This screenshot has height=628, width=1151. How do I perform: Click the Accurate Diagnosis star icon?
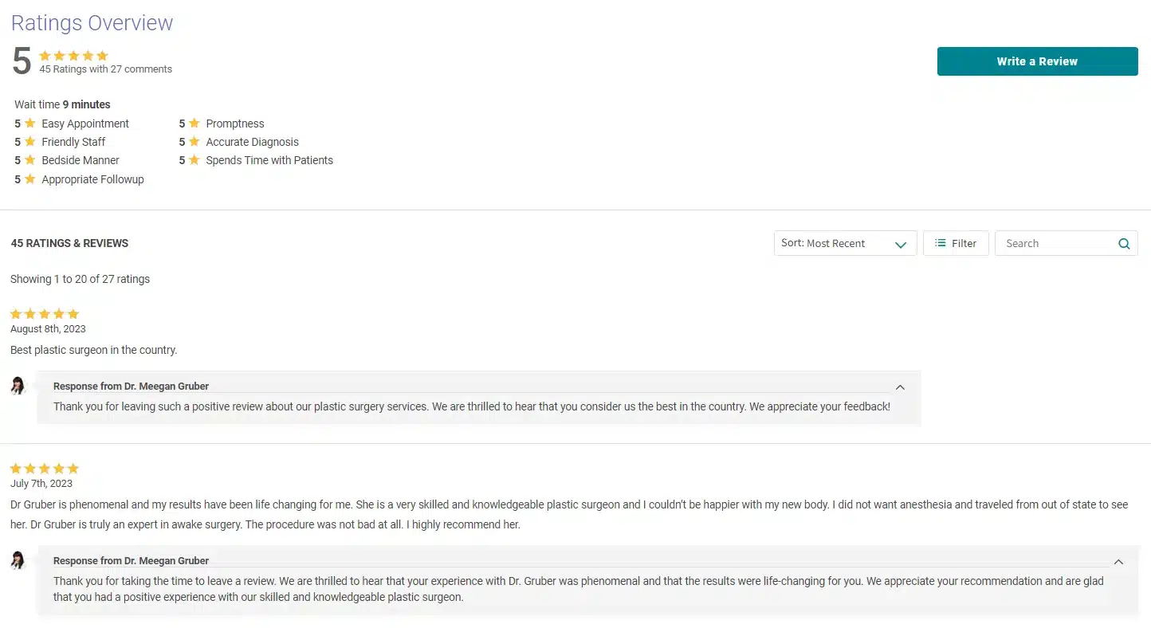(x=194, y=142)
